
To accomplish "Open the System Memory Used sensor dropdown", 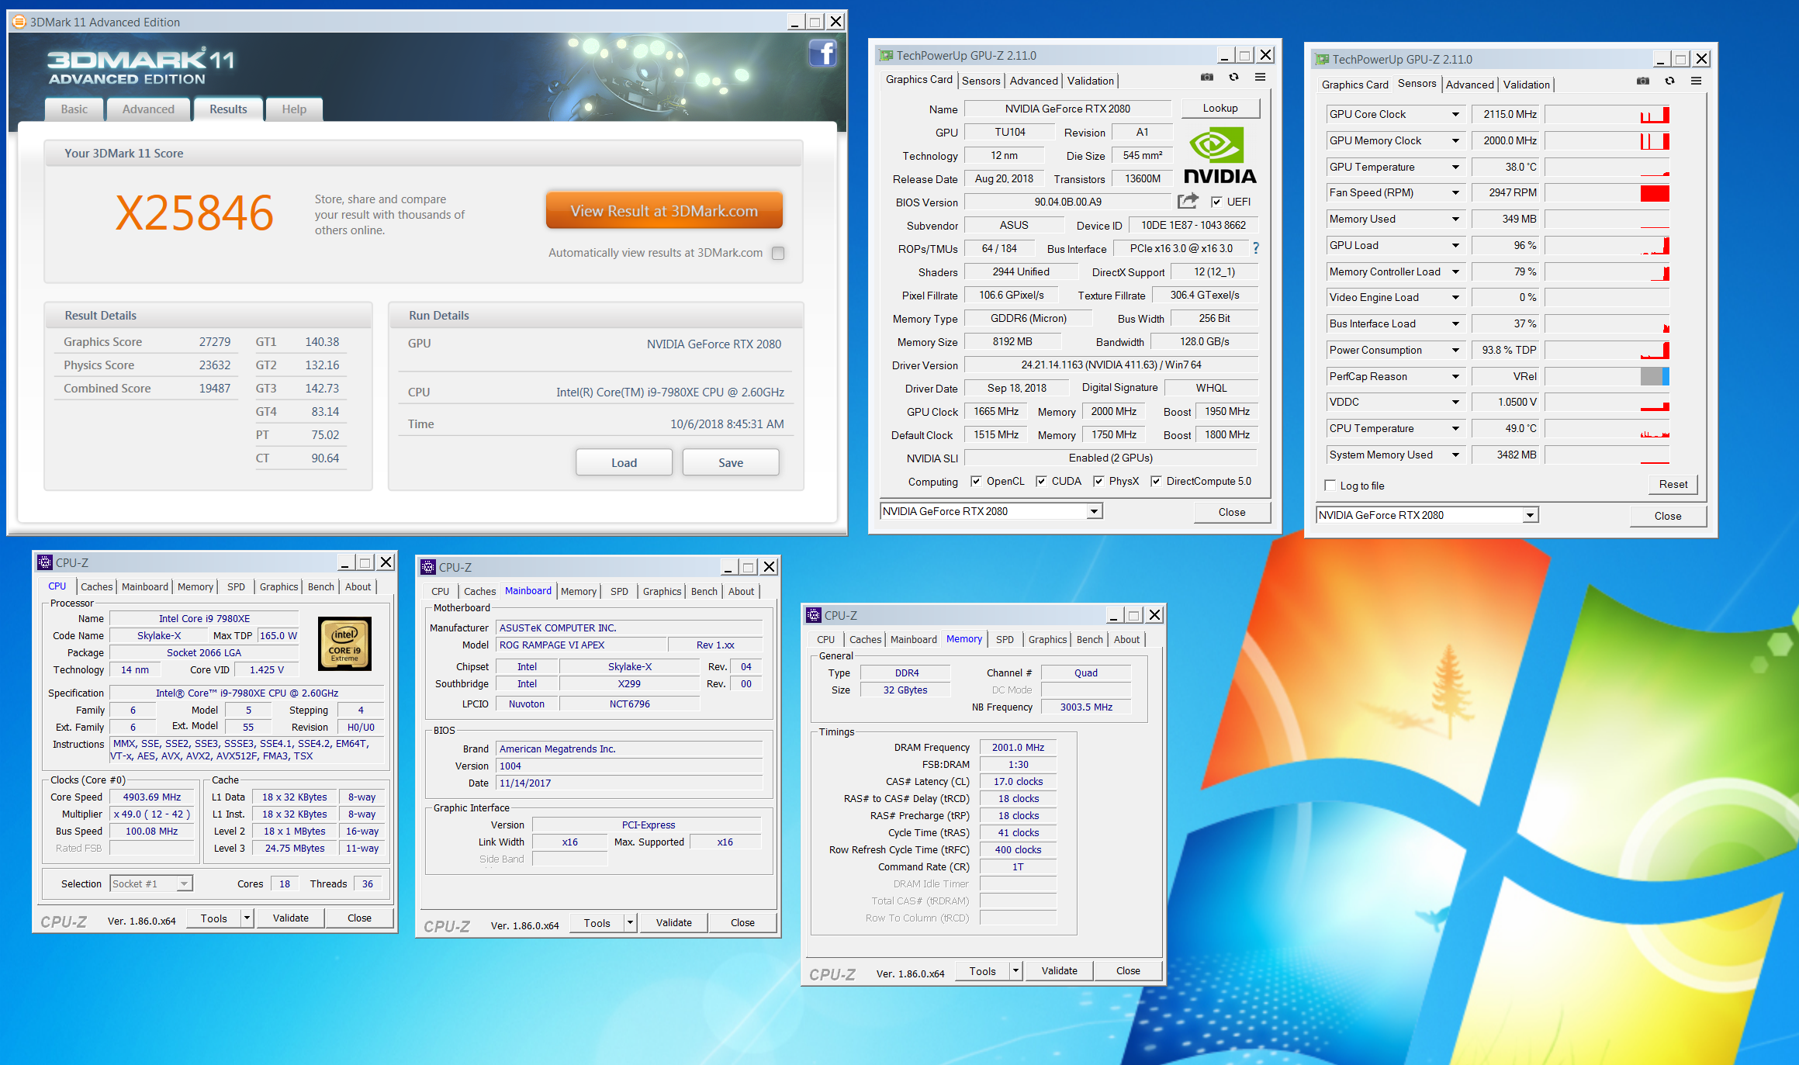I will tap(1455, 455).
